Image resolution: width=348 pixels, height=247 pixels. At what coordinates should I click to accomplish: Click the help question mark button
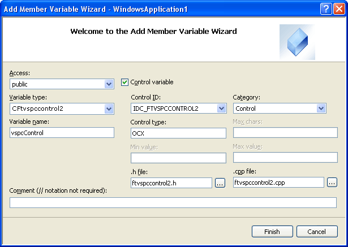[x=325, y=9]
